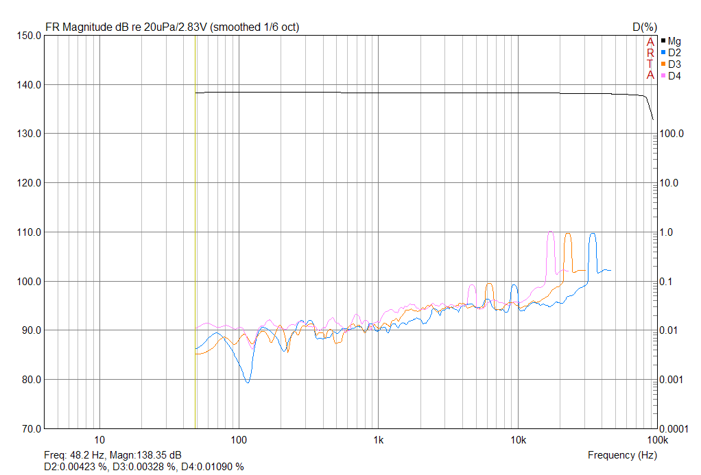Viewport: 701px width, 475px height.
Task: Click the 130.0 dB axis label
Action: [x=29, y=134]
